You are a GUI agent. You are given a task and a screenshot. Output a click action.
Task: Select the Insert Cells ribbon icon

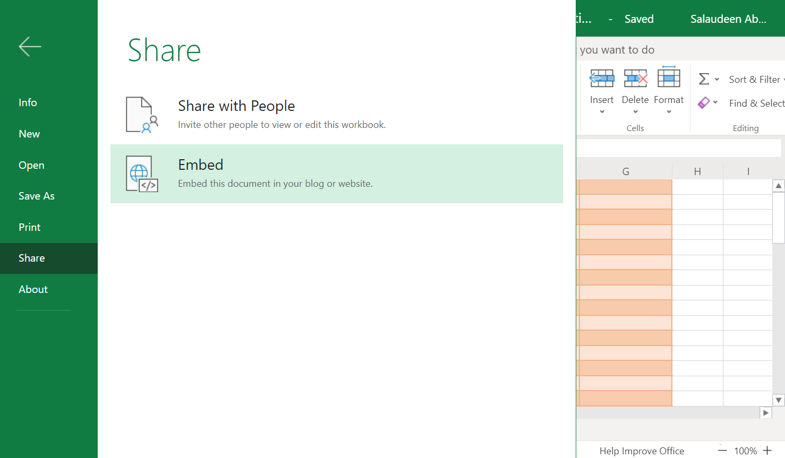tap(602, 77)
